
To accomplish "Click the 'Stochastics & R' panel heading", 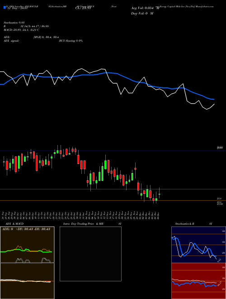I will [185, 224].
